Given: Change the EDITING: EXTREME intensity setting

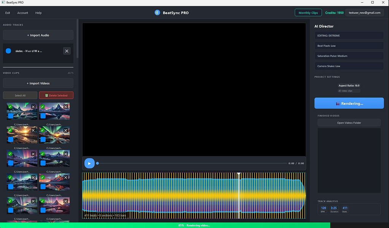Looking at the screenshot, I should coord(348,35).
